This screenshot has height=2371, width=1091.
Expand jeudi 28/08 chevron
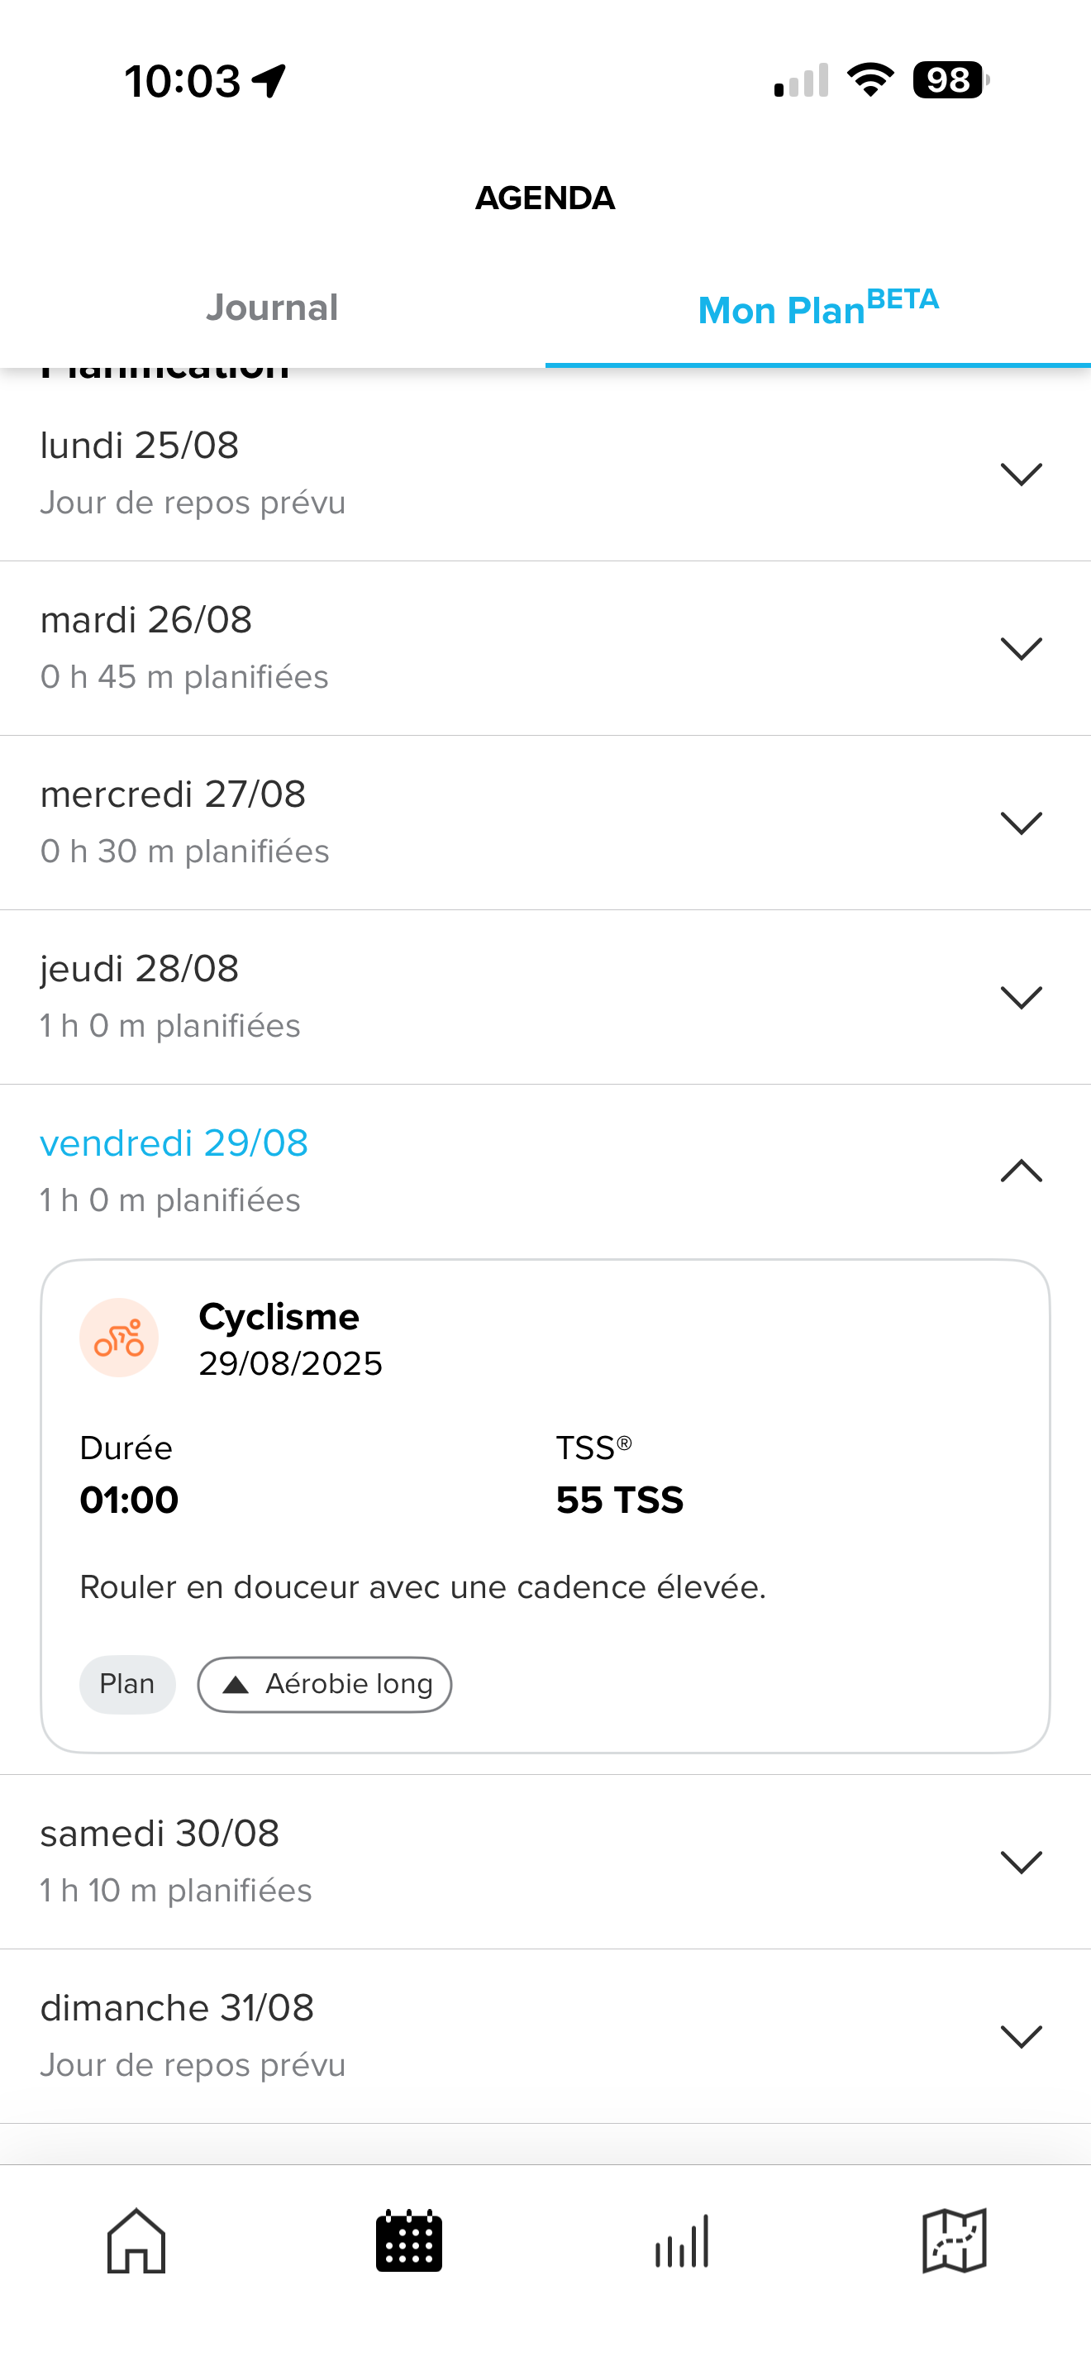point(1021,997)
